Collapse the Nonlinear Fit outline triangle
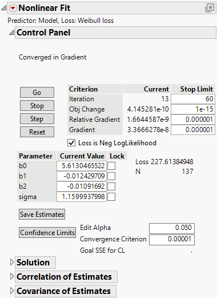 pyautogui.click(x=4, y=8)
